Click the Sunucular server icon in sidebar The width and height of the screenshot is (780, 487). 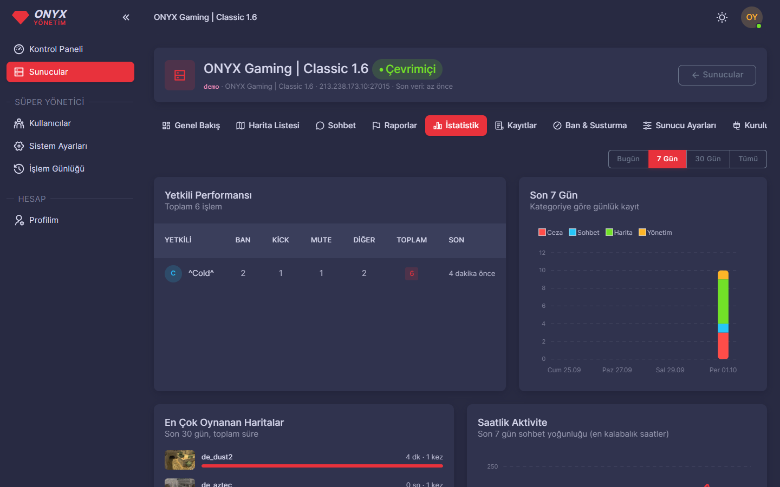(19, 72)
